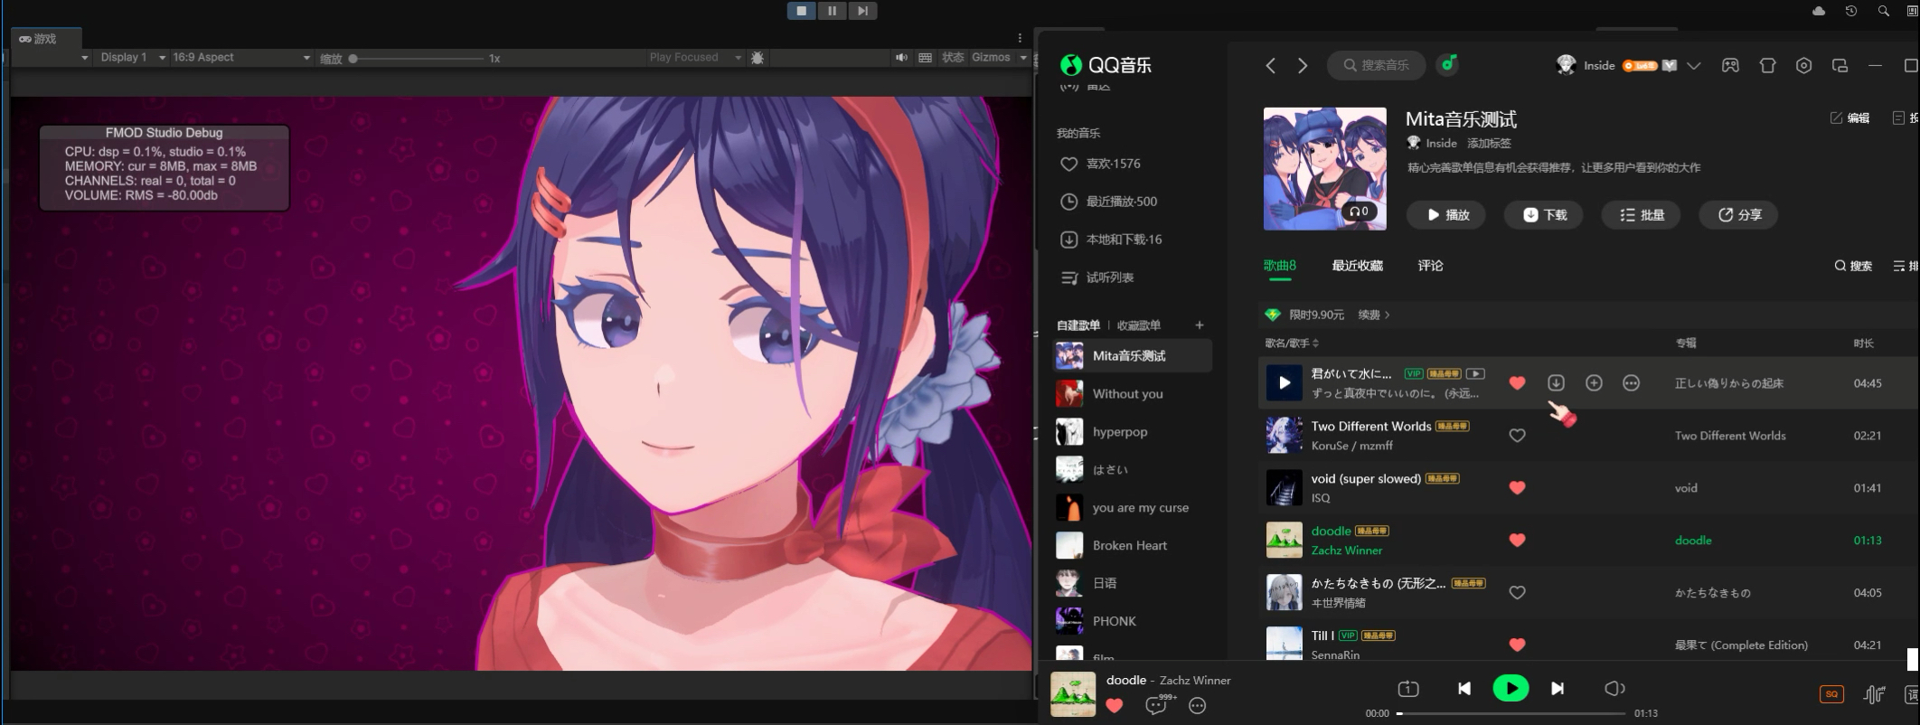The width and height of the screenshot is (1920, 725).
Task: Step one frame forward in Unity
Action: (862, 11)
